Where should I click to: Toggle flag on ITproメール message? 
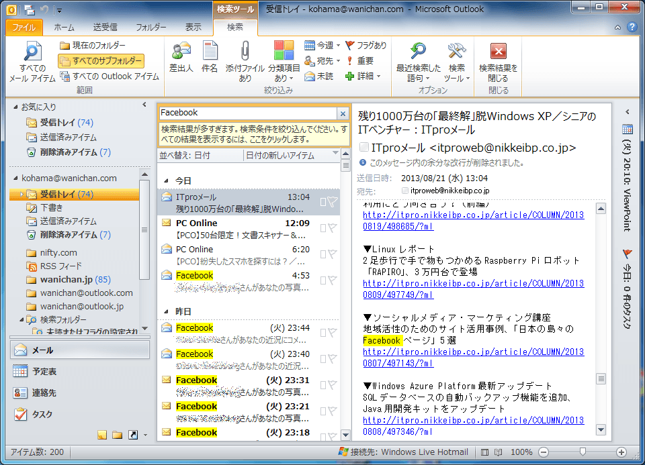pyautogui.click(x=332, y=202)
